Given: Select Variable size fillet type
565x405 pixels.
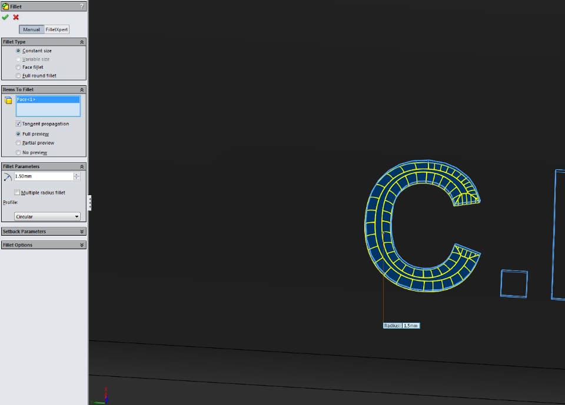Looking at the screenshot, I should 18,59.
